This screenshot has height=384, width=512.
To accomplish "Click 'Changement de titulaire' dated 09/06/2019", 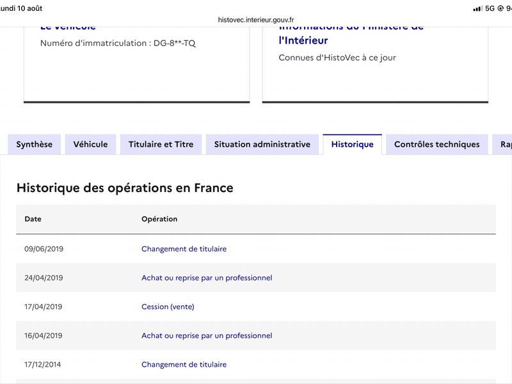I will pyautogui.click(x=184, y=249).
